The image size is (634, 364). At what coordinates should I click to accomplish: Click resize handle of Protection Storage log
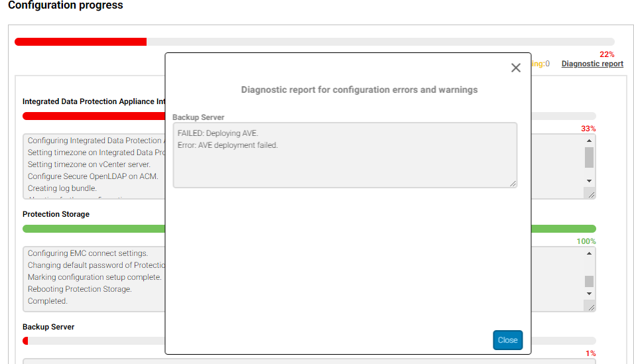click(591, 308)
